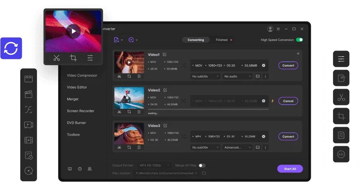Viewport: 359px width, 188px height.
Task: Rename Video3 with the edit icon
Action: coord(165,126)
